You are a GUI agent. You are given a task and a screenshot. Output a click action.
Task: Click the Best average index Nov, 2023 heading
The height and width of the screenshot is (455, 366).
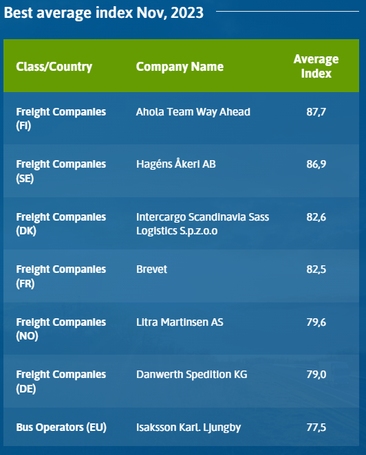(x=104, y=13)
